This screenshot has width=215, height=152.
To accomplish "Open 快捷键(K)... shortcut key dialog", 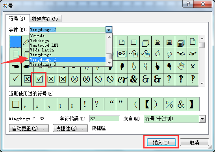I will pyautogui.click(x=70, y=128).
